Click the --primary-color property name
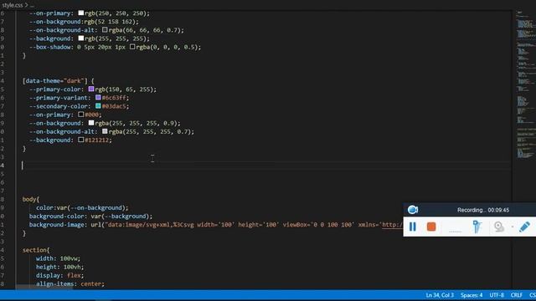Image resolution: width=536 pixels, height=301 pixels. tap(54, 89)
